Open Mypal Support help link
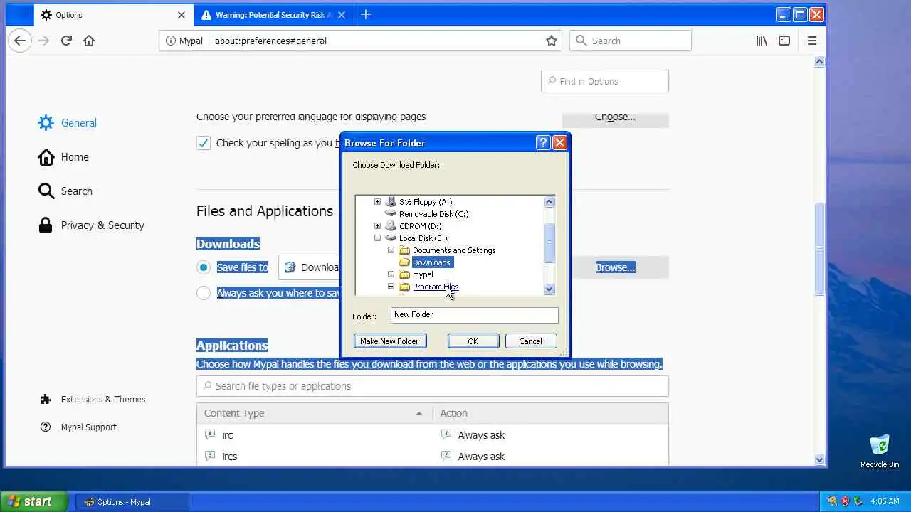911x512 pixels. pyautogui.click(x=78, y=427)
